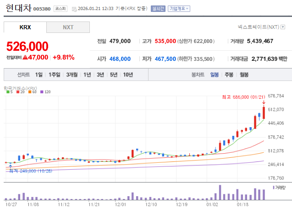Viewport: 292px width, 209px height.
Task: Click the tallest volume bar near 01/02
Action: point(220,192)
